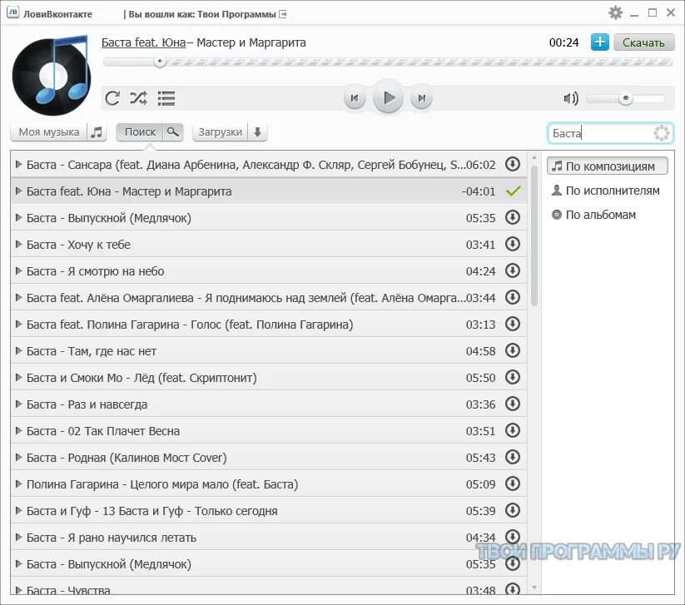Skip to previous track
This screenshot has width=685, height=605.
point(355,98)
